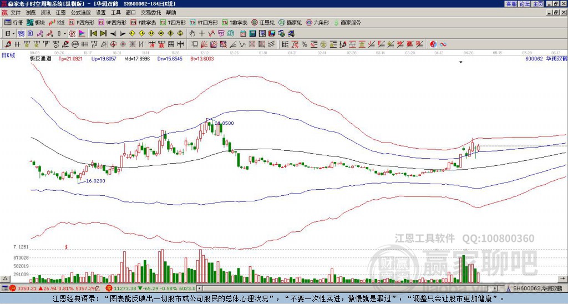Screen dimensions: 568x304
Task: Jump to the first bar with skip-start icon
Action: point(93,33)
